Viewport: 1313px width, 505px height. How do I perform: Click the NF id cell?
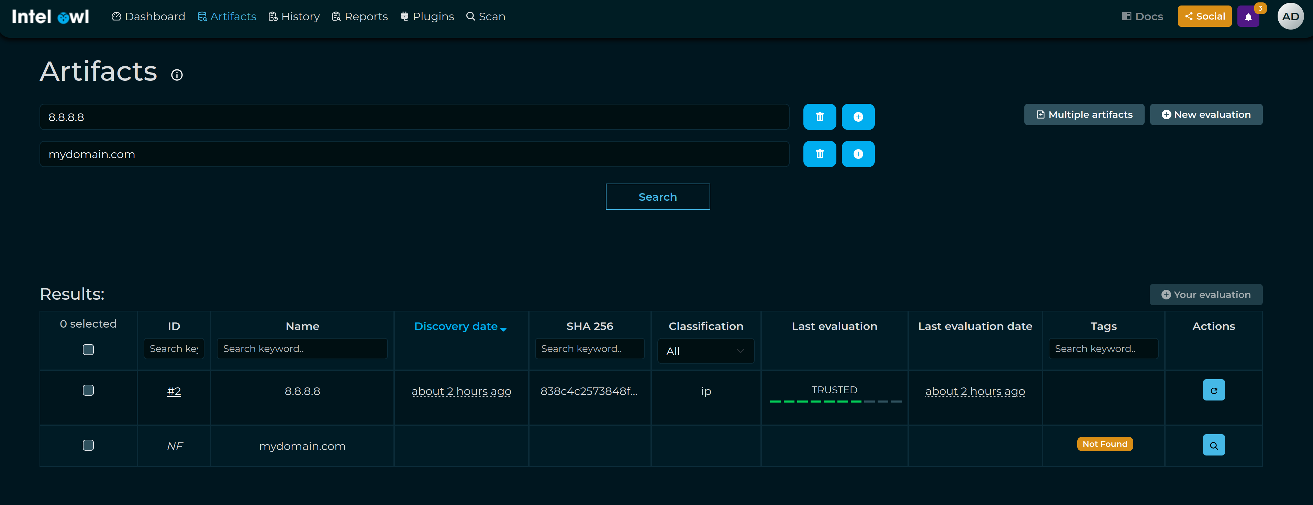point(174,446)
